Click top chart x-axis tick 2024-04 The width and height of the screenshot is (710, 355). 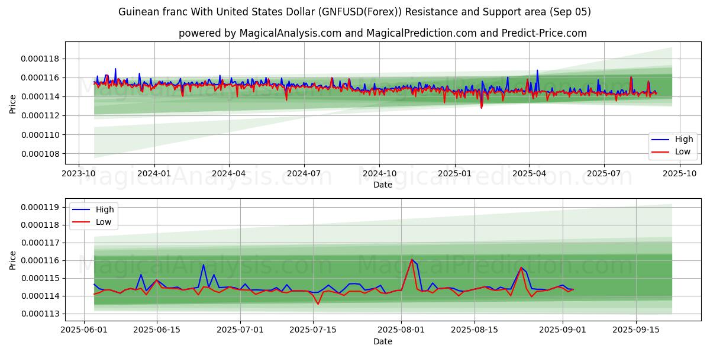229,174
